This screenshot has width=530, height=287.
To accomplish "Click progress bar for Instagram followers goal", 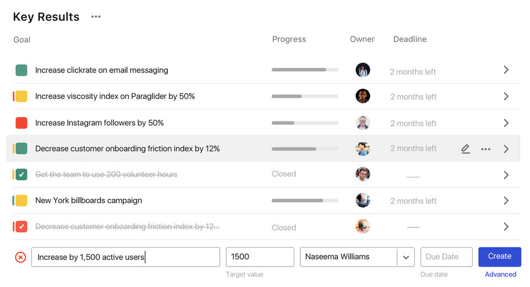I will (305, 123).
